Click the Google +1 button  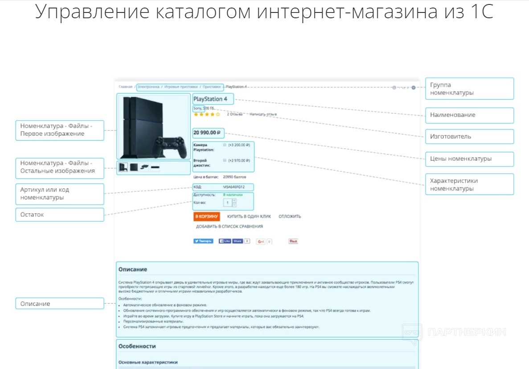pyautogui.click(x=260, y=241)
